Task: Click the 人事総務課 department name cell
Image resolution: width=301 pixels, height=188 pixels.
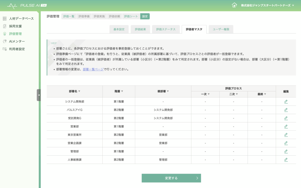Action: tap(74, 160)
